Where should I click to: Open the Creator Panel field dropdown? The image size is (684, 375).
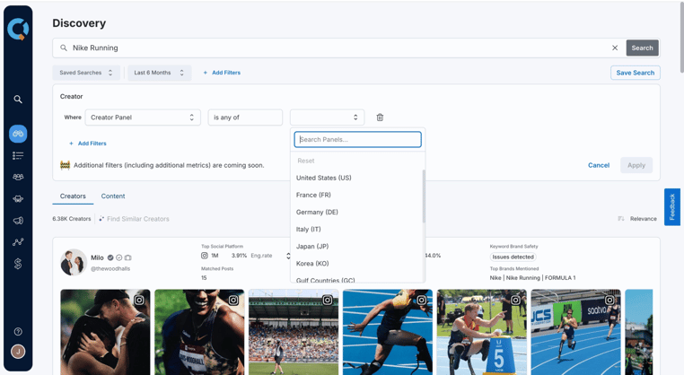point(143,118)
